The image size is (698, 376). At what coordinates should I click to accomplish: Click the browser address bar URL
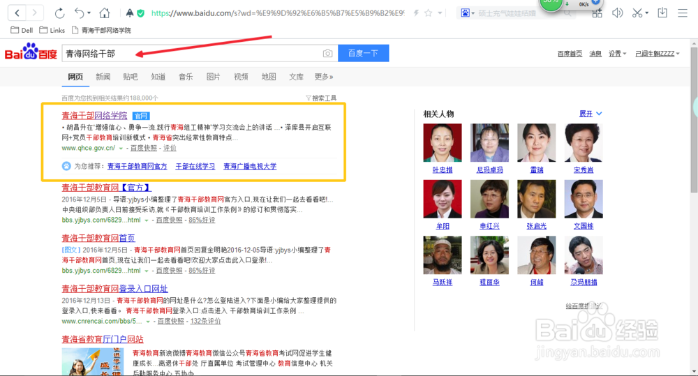(278, 13)
